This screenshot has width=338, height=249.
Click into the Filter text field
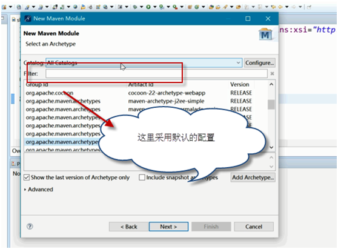tap(156, 74)
